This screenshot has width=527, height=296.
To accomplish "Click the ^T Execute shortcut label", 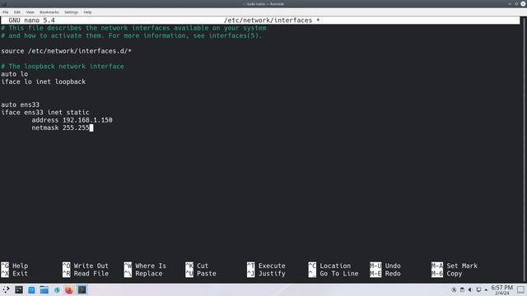I will [x=266, y=266].
